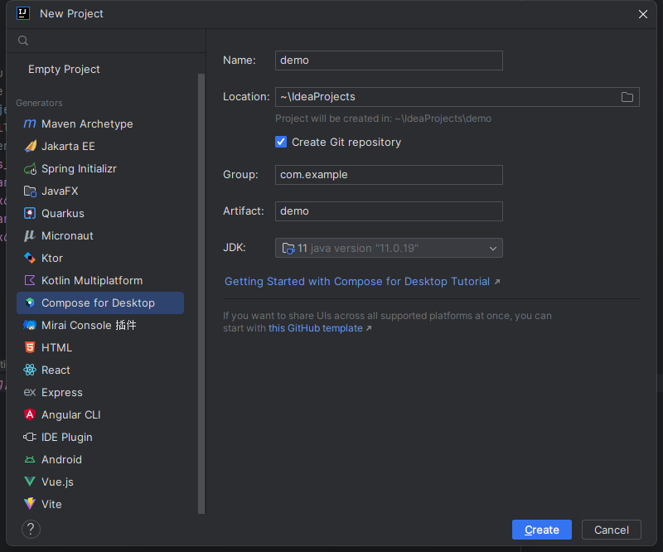Click the Angular CLI icon
This screenshot has width=663, height=552.
(30, 415)
